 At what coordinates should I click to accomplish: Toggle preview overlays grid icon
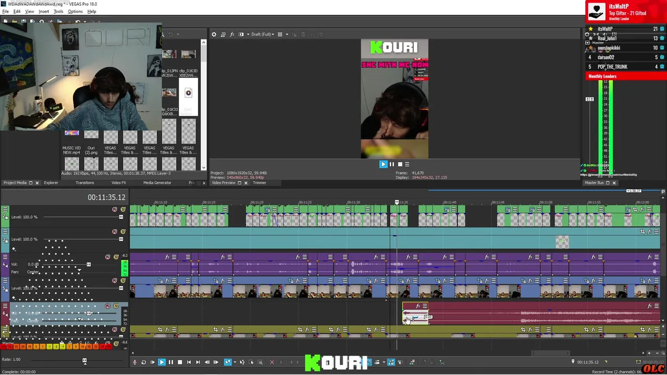(x=280, y=34)
